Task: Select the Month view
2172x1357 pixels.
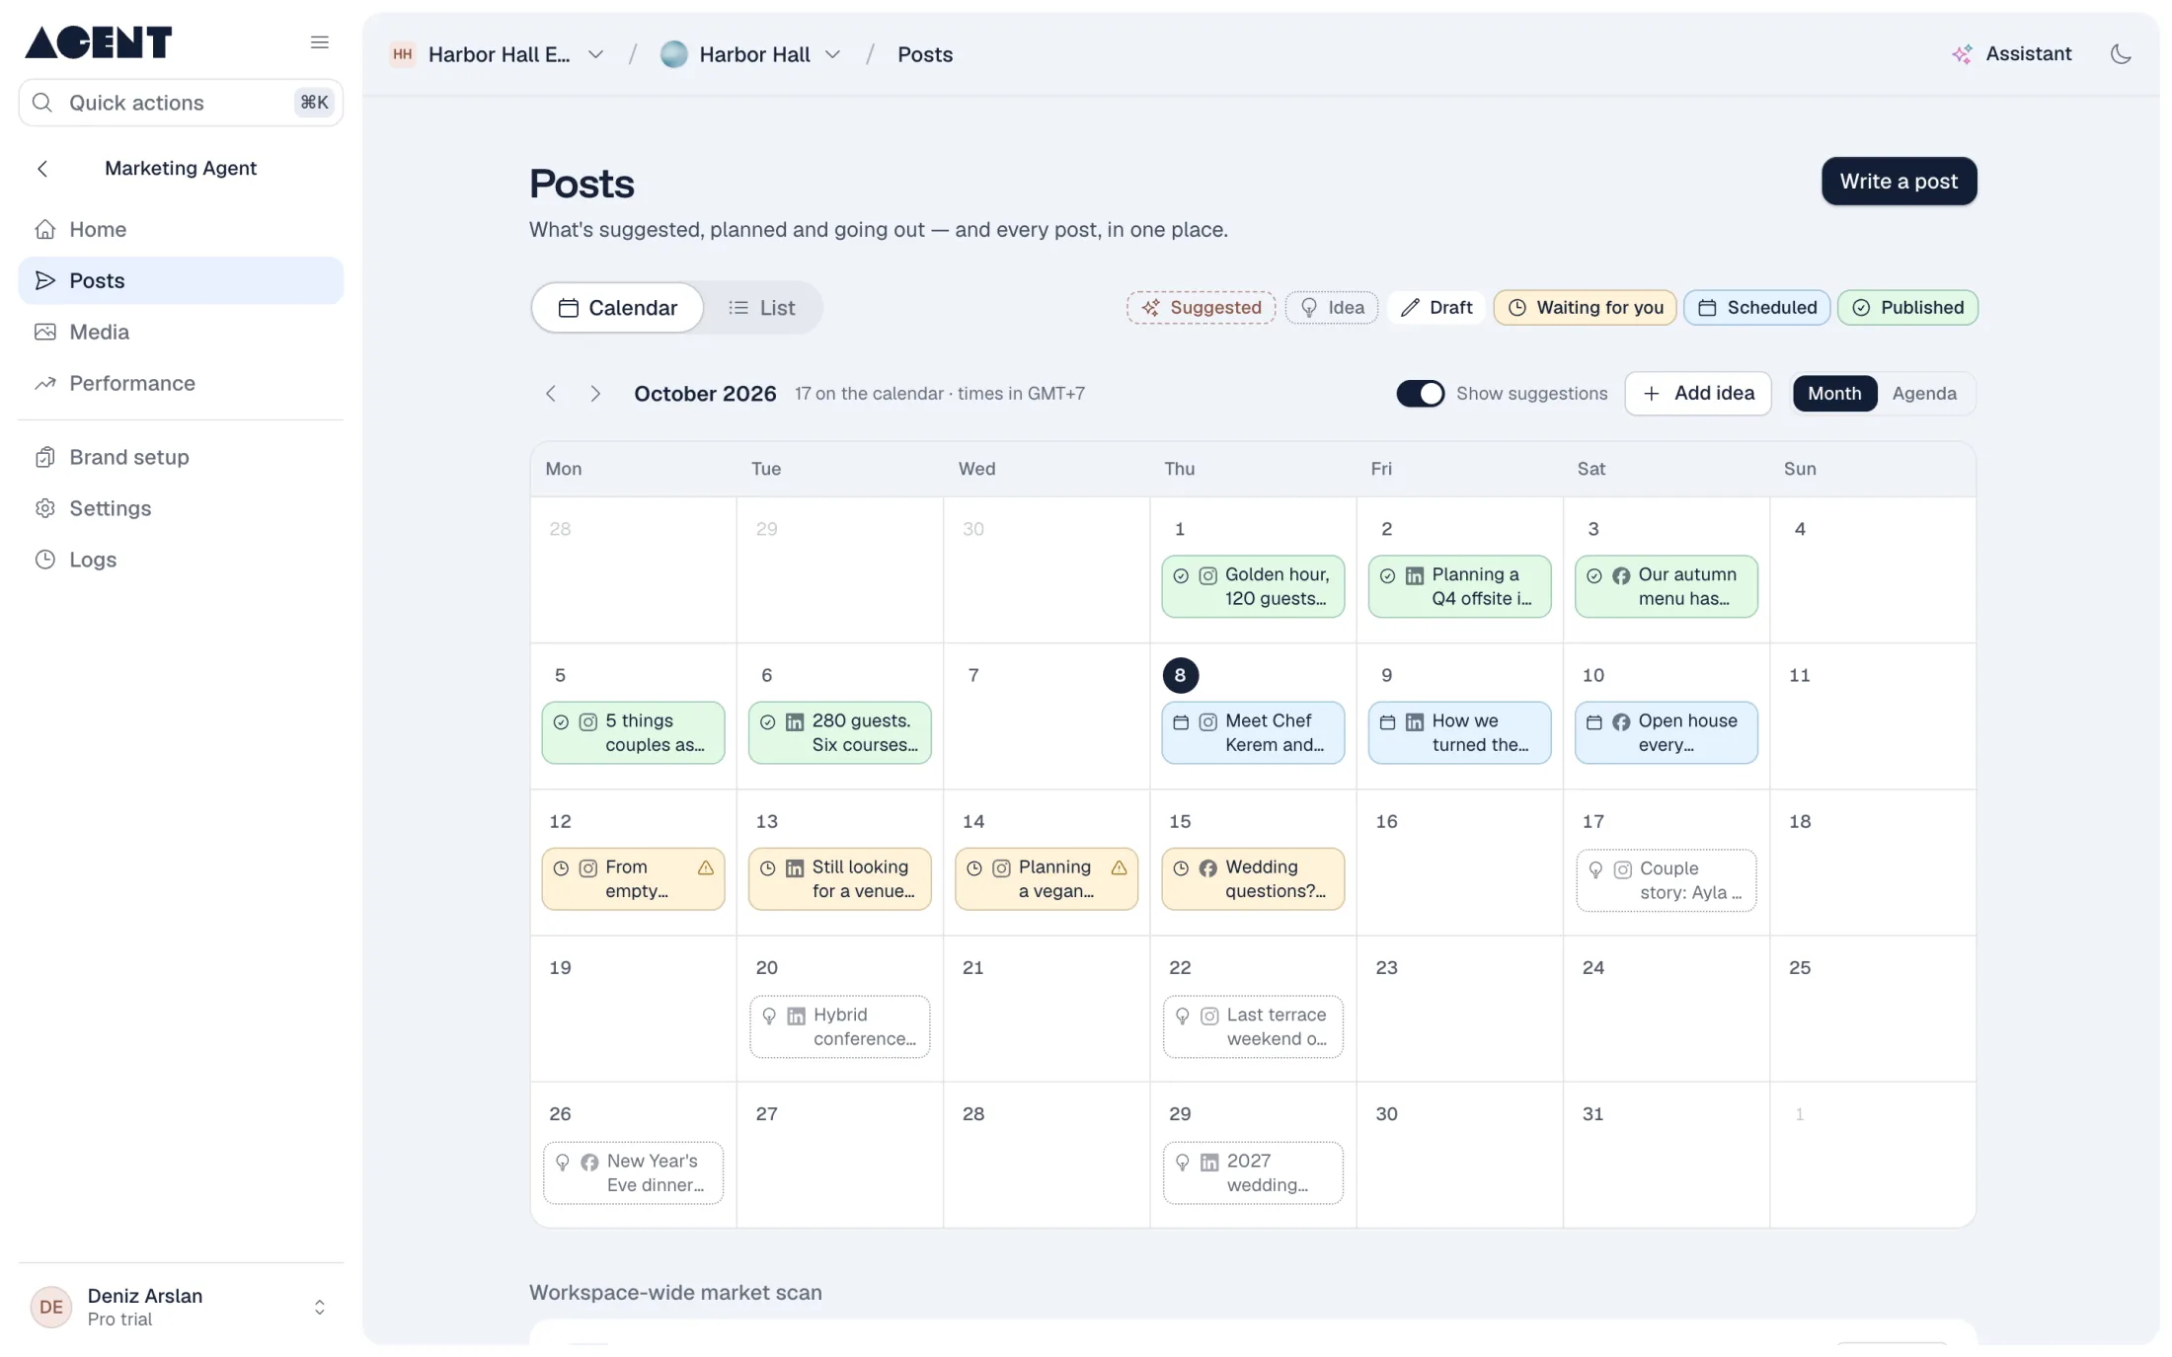Action: click(x=1834, y=394)
